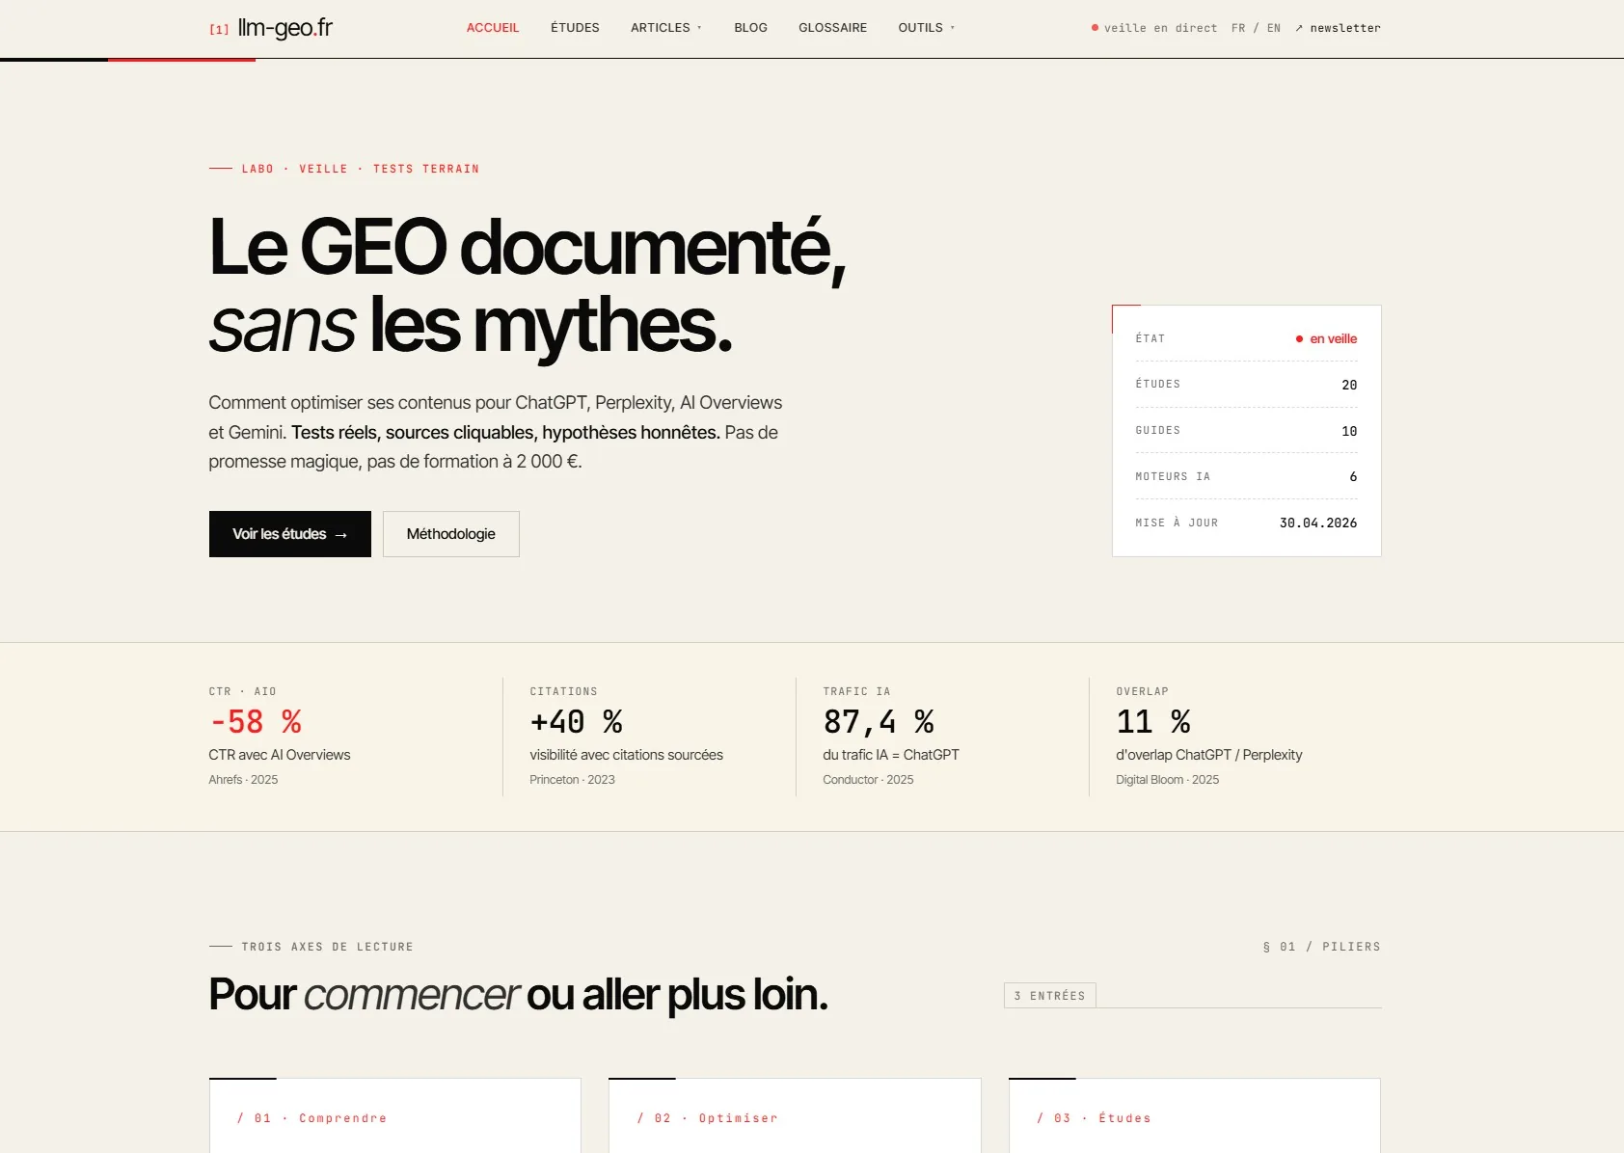This screenshot has height=1153, width=1624.
Task: Switch language to EN
Action: [x=1274, y=28]
